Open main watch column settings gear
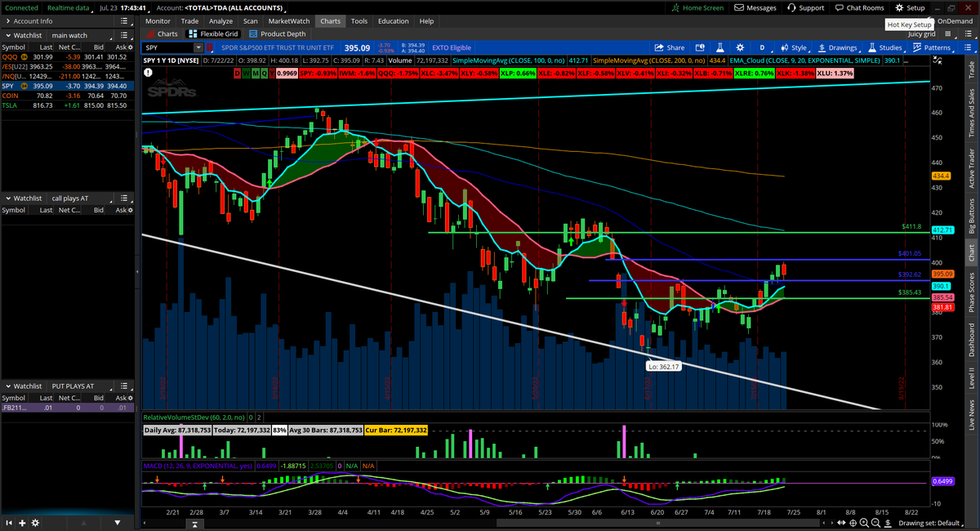The width and height of the screenshot is (980, 531). [x=132, y=47]
